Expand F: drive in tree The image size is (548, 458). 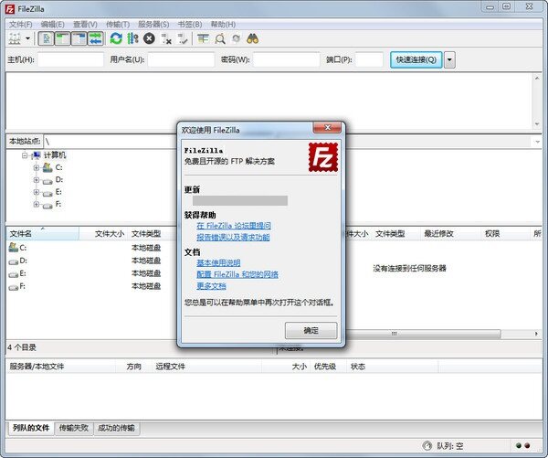click(x=37, y=205)
